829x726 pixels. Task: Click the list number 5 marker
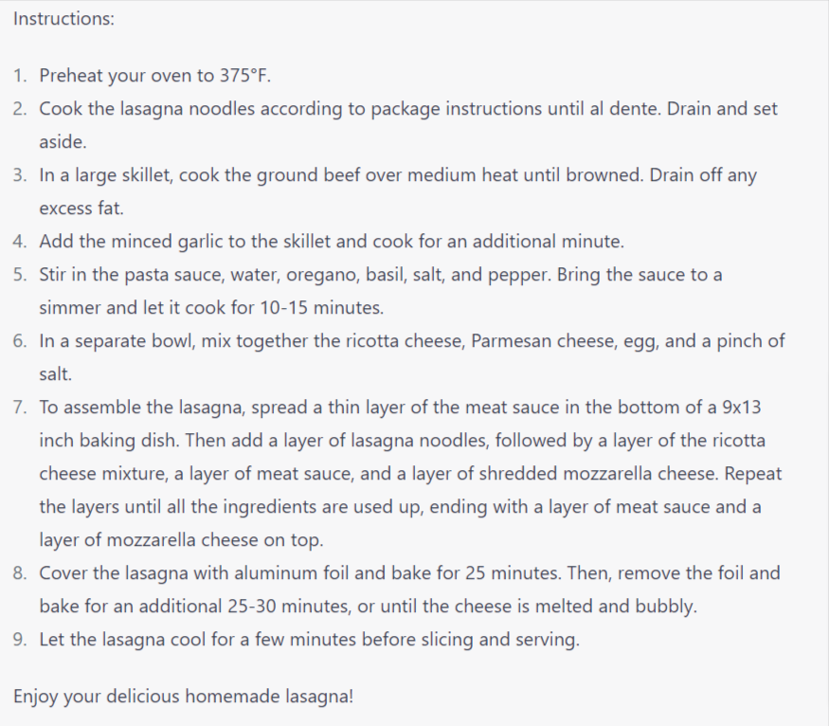click(20, 275)
